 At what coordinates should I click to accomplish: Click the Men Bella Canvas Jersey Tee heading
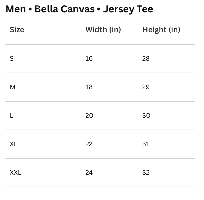pos(79,9)
